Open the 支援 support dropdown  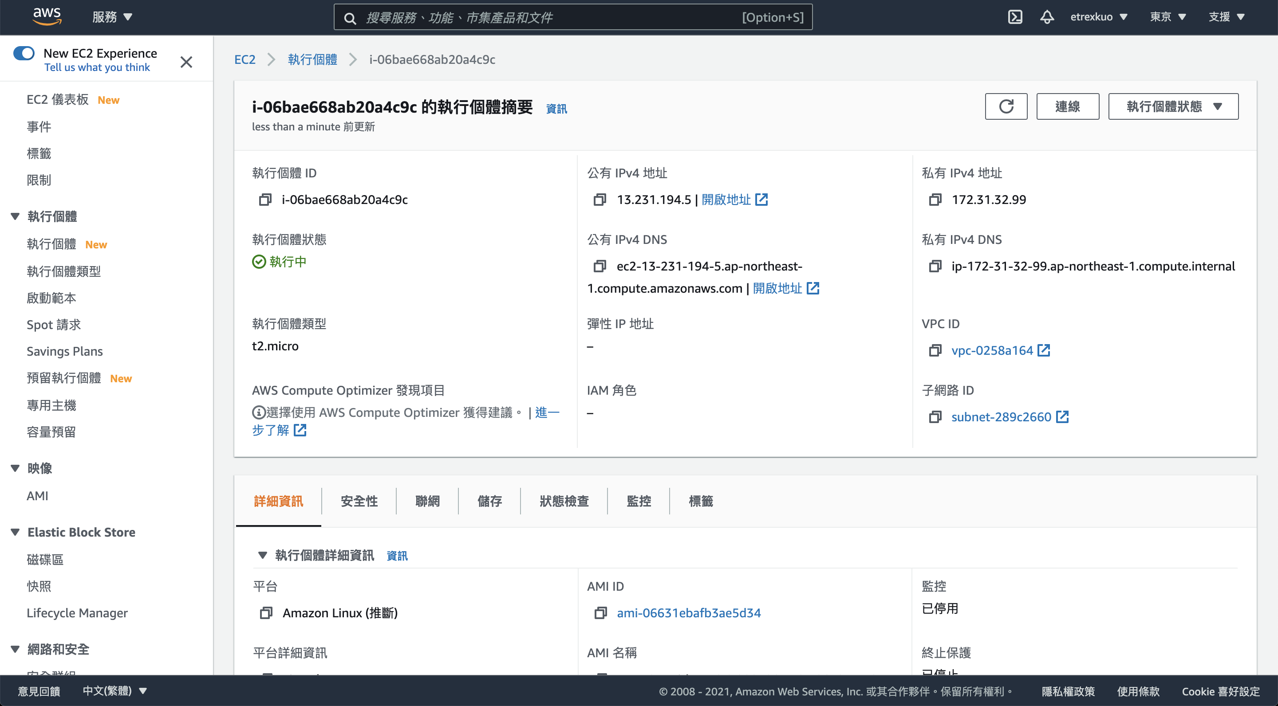(x=1227, y=17)
